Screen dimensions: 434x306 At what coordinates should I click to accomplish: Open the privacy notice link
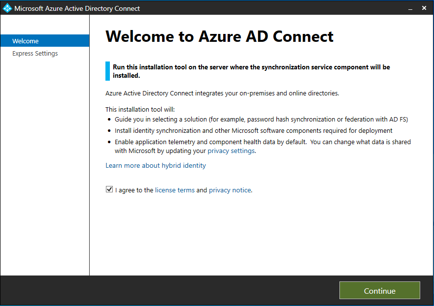click(230, 190)
